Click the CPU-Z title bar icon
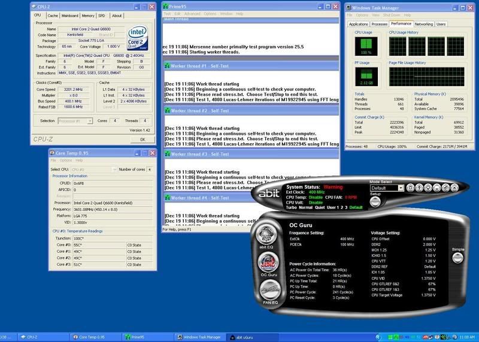 pos(34,7)
